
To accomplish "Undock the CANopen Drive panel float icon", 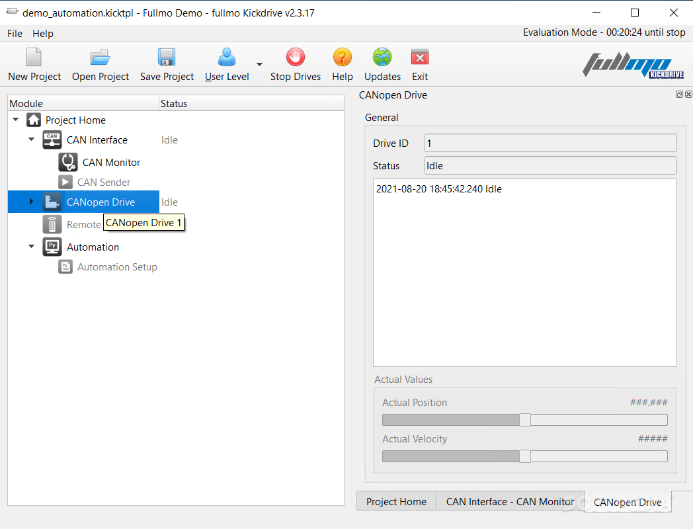I will click(x=679, y=94).
